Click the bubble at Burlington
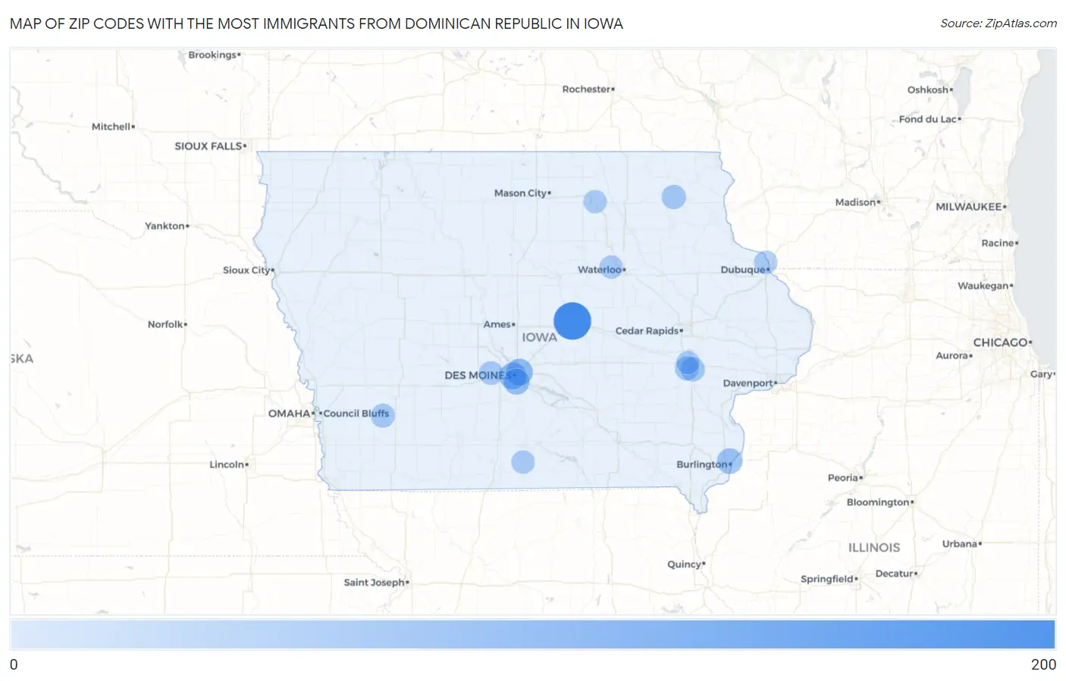The width and height of the screenshot is (1066, 681). [x=729, y=461]
